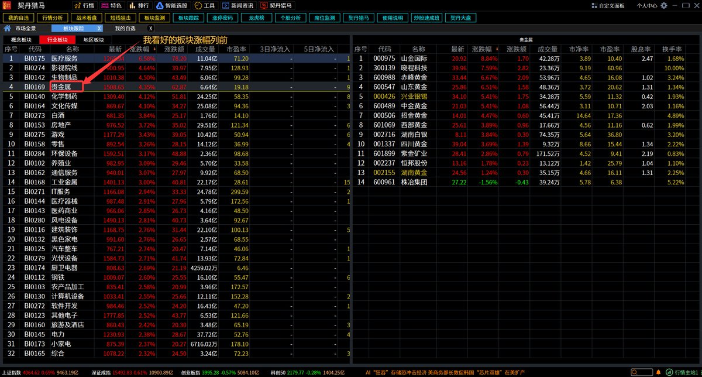Click the blue 契丹猎马 button
The height and width of the screenshot is (377, 702).
[x=359, y=18]
